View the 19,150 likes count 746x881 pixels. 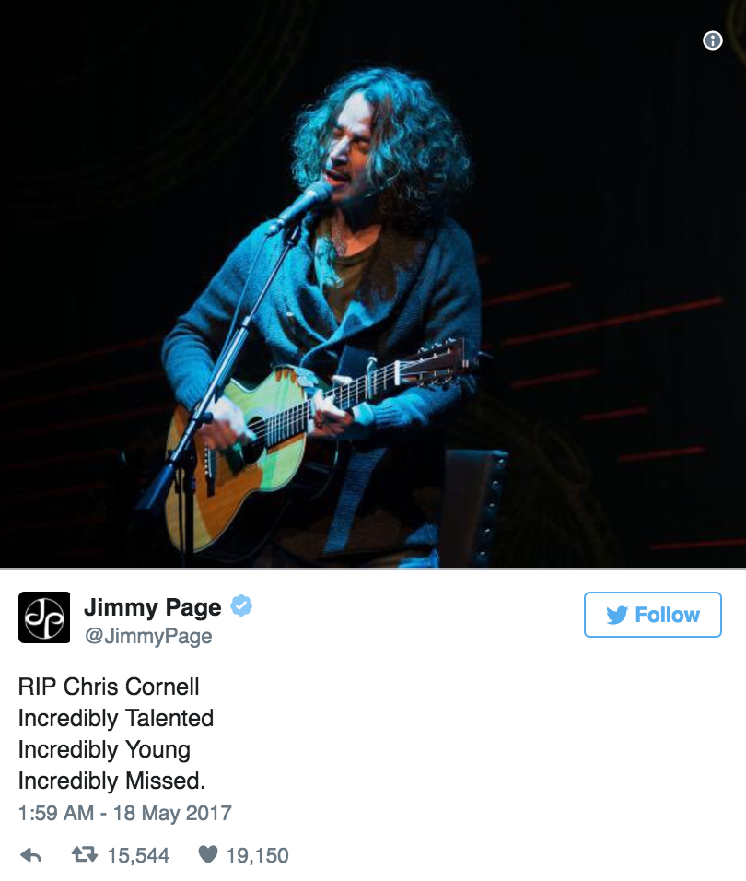pos(257,855)
